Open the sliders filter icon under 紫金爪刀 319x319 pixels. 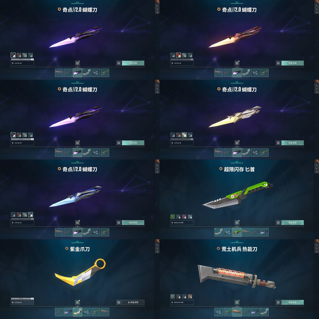coord(77,302)
